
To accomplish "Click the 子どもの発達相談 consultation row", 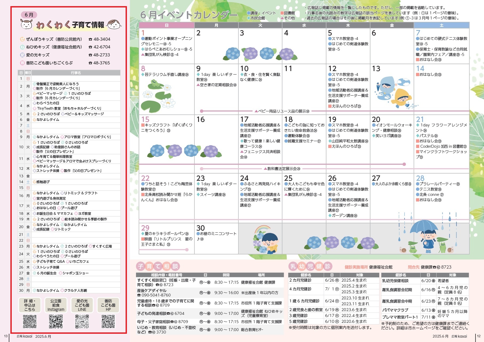I will coord(210,314).
